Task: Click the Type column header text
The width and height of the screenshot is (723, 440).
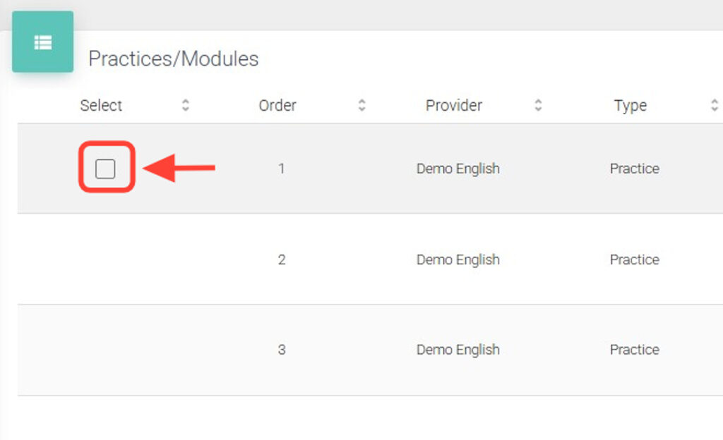Action: coord(631,106)
